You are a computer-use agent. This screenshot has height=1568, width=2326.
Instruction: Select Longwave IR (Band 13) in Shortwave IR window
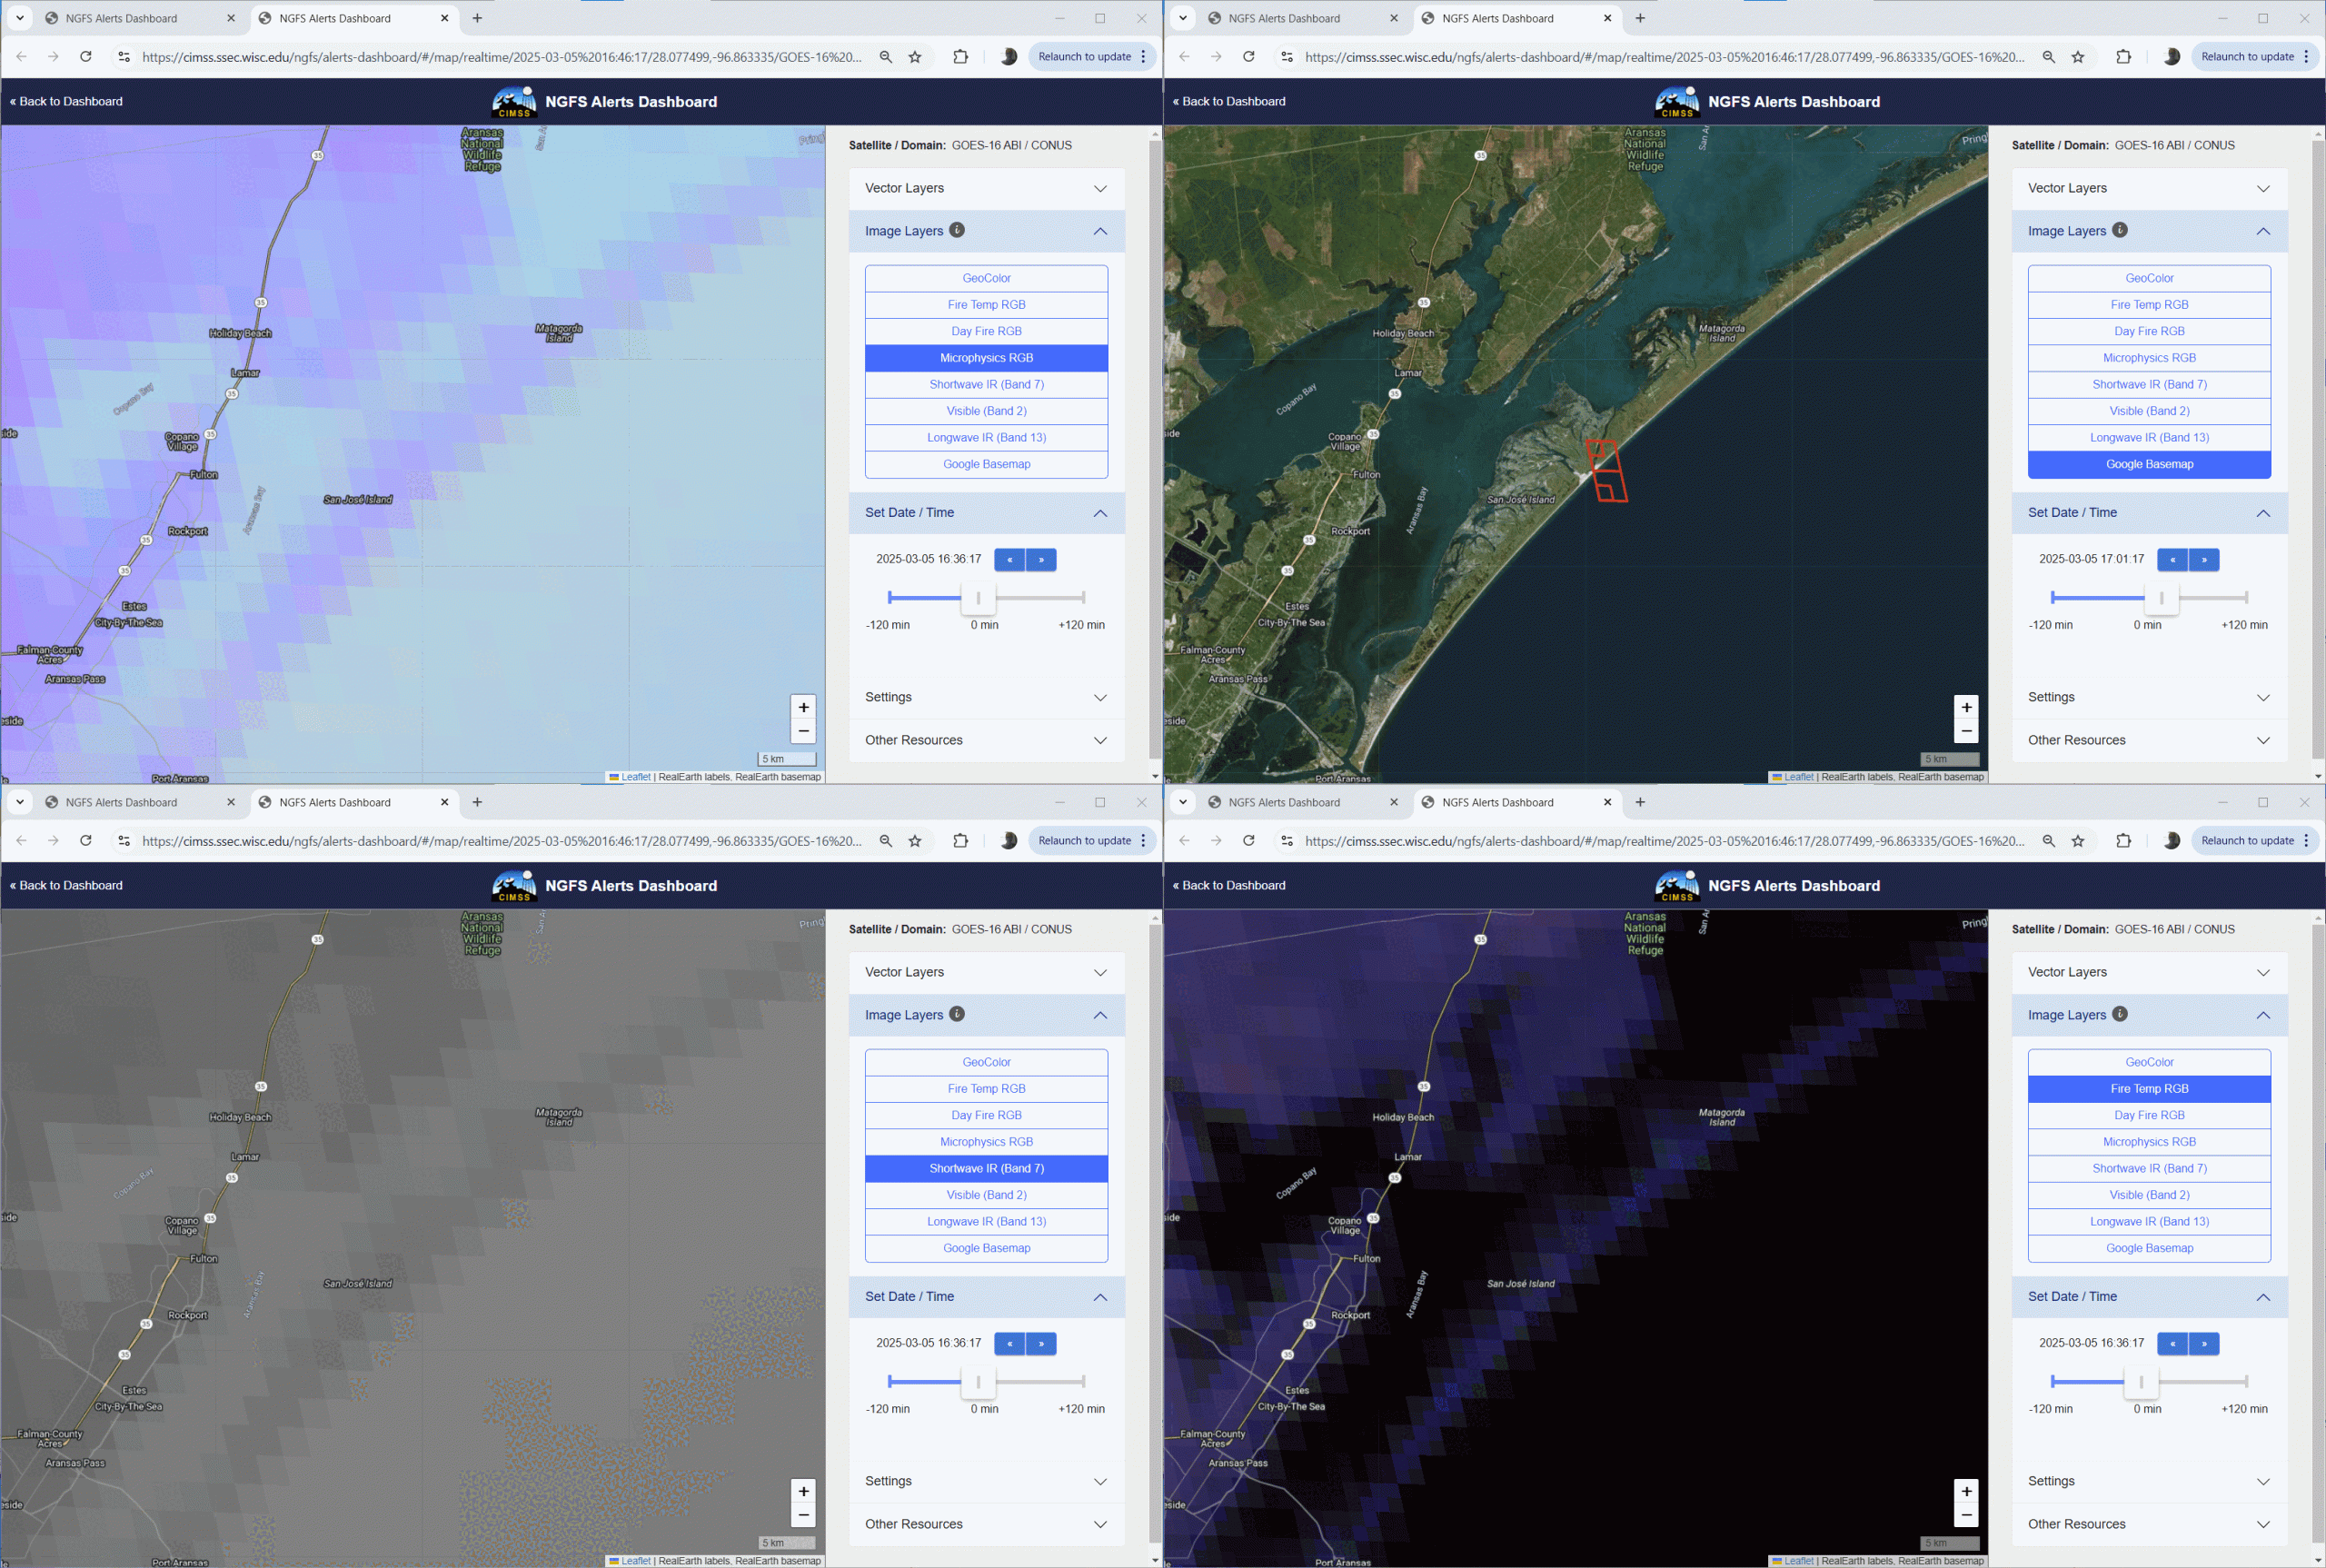pyautogui.click(x=986, y=1221)
